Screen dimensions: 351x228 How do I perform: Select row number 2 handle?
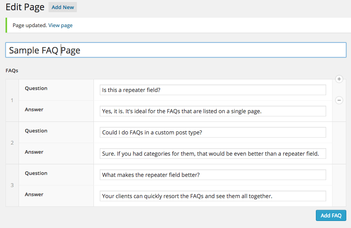point(12,143)
